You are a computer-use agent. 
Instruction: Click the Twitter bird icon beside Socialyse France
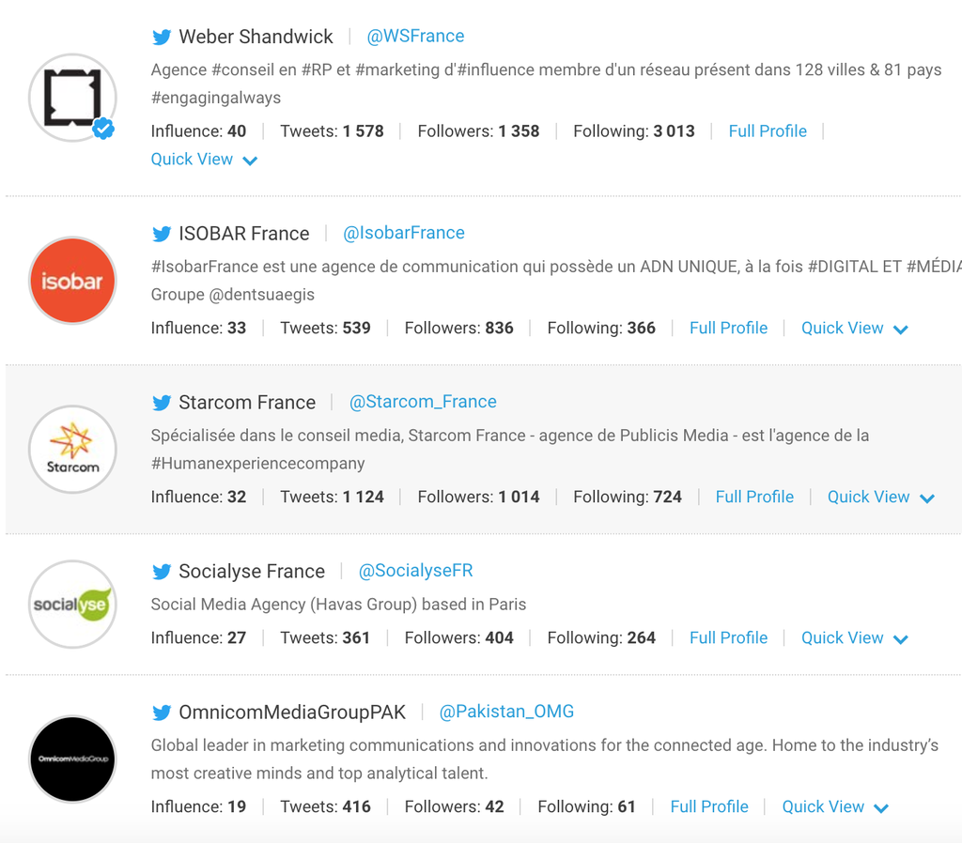pyautogui.click(x=162, y=573)
